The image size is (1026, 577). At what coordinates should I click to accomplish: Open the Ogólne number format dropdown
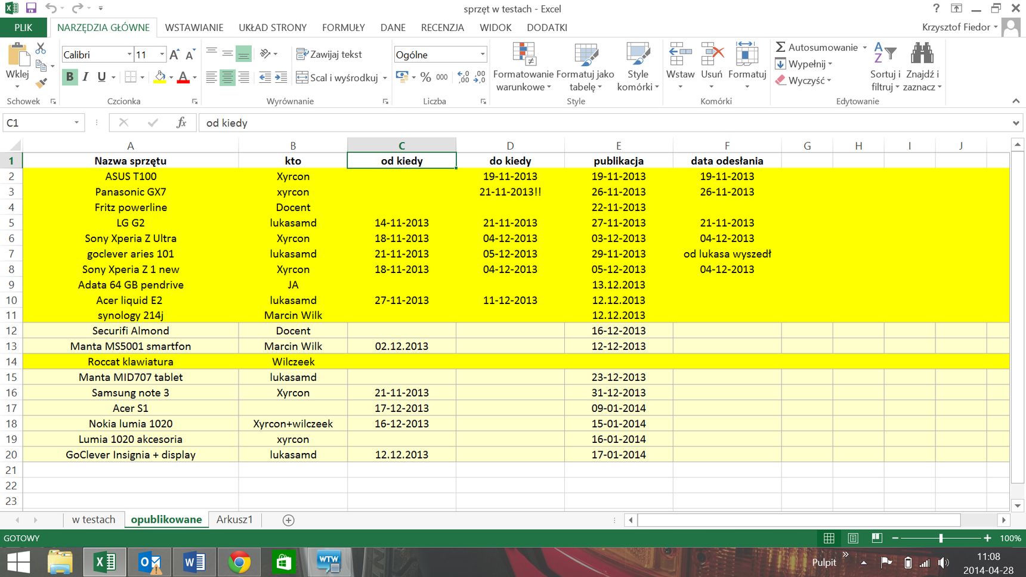482,55
